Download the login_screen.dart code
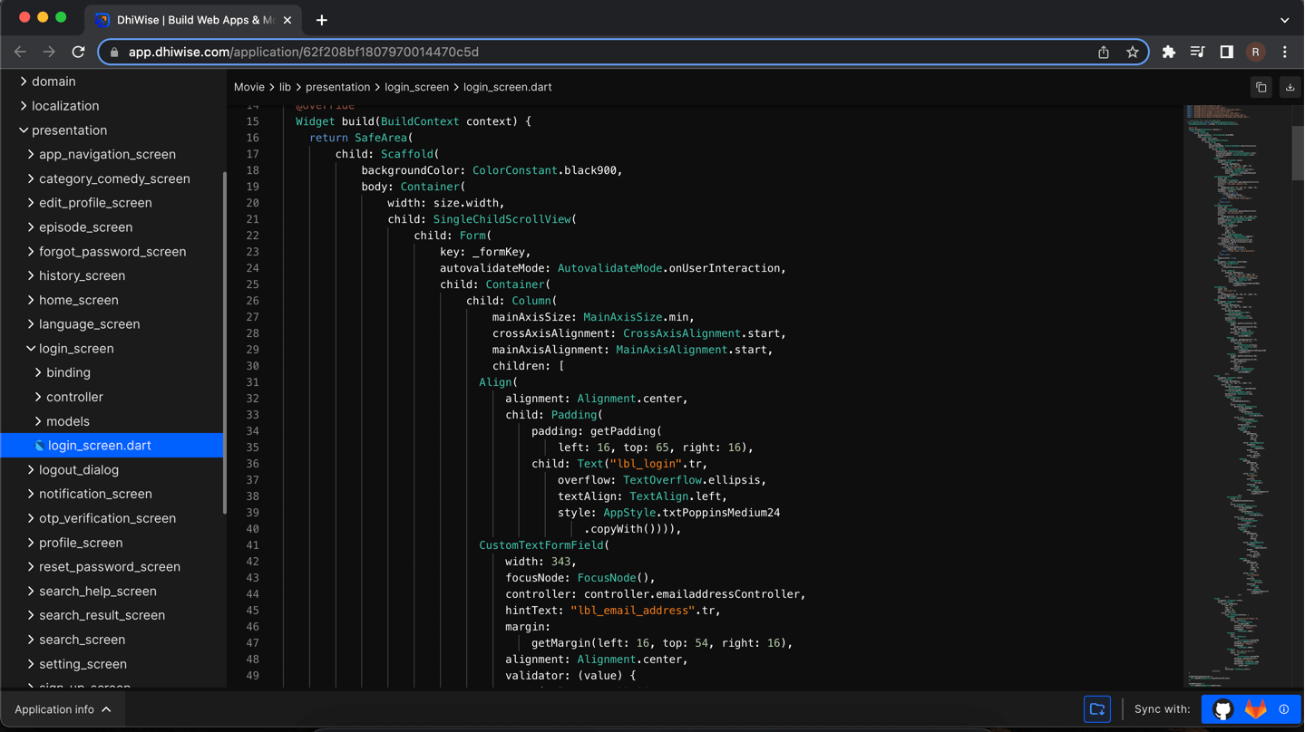The height and width of the screenshot is (732, 1305). tap(1290, 86)
